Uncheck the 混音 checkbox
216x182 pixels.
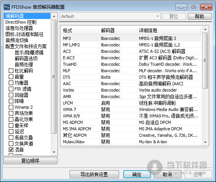click(x=11, y=150)
